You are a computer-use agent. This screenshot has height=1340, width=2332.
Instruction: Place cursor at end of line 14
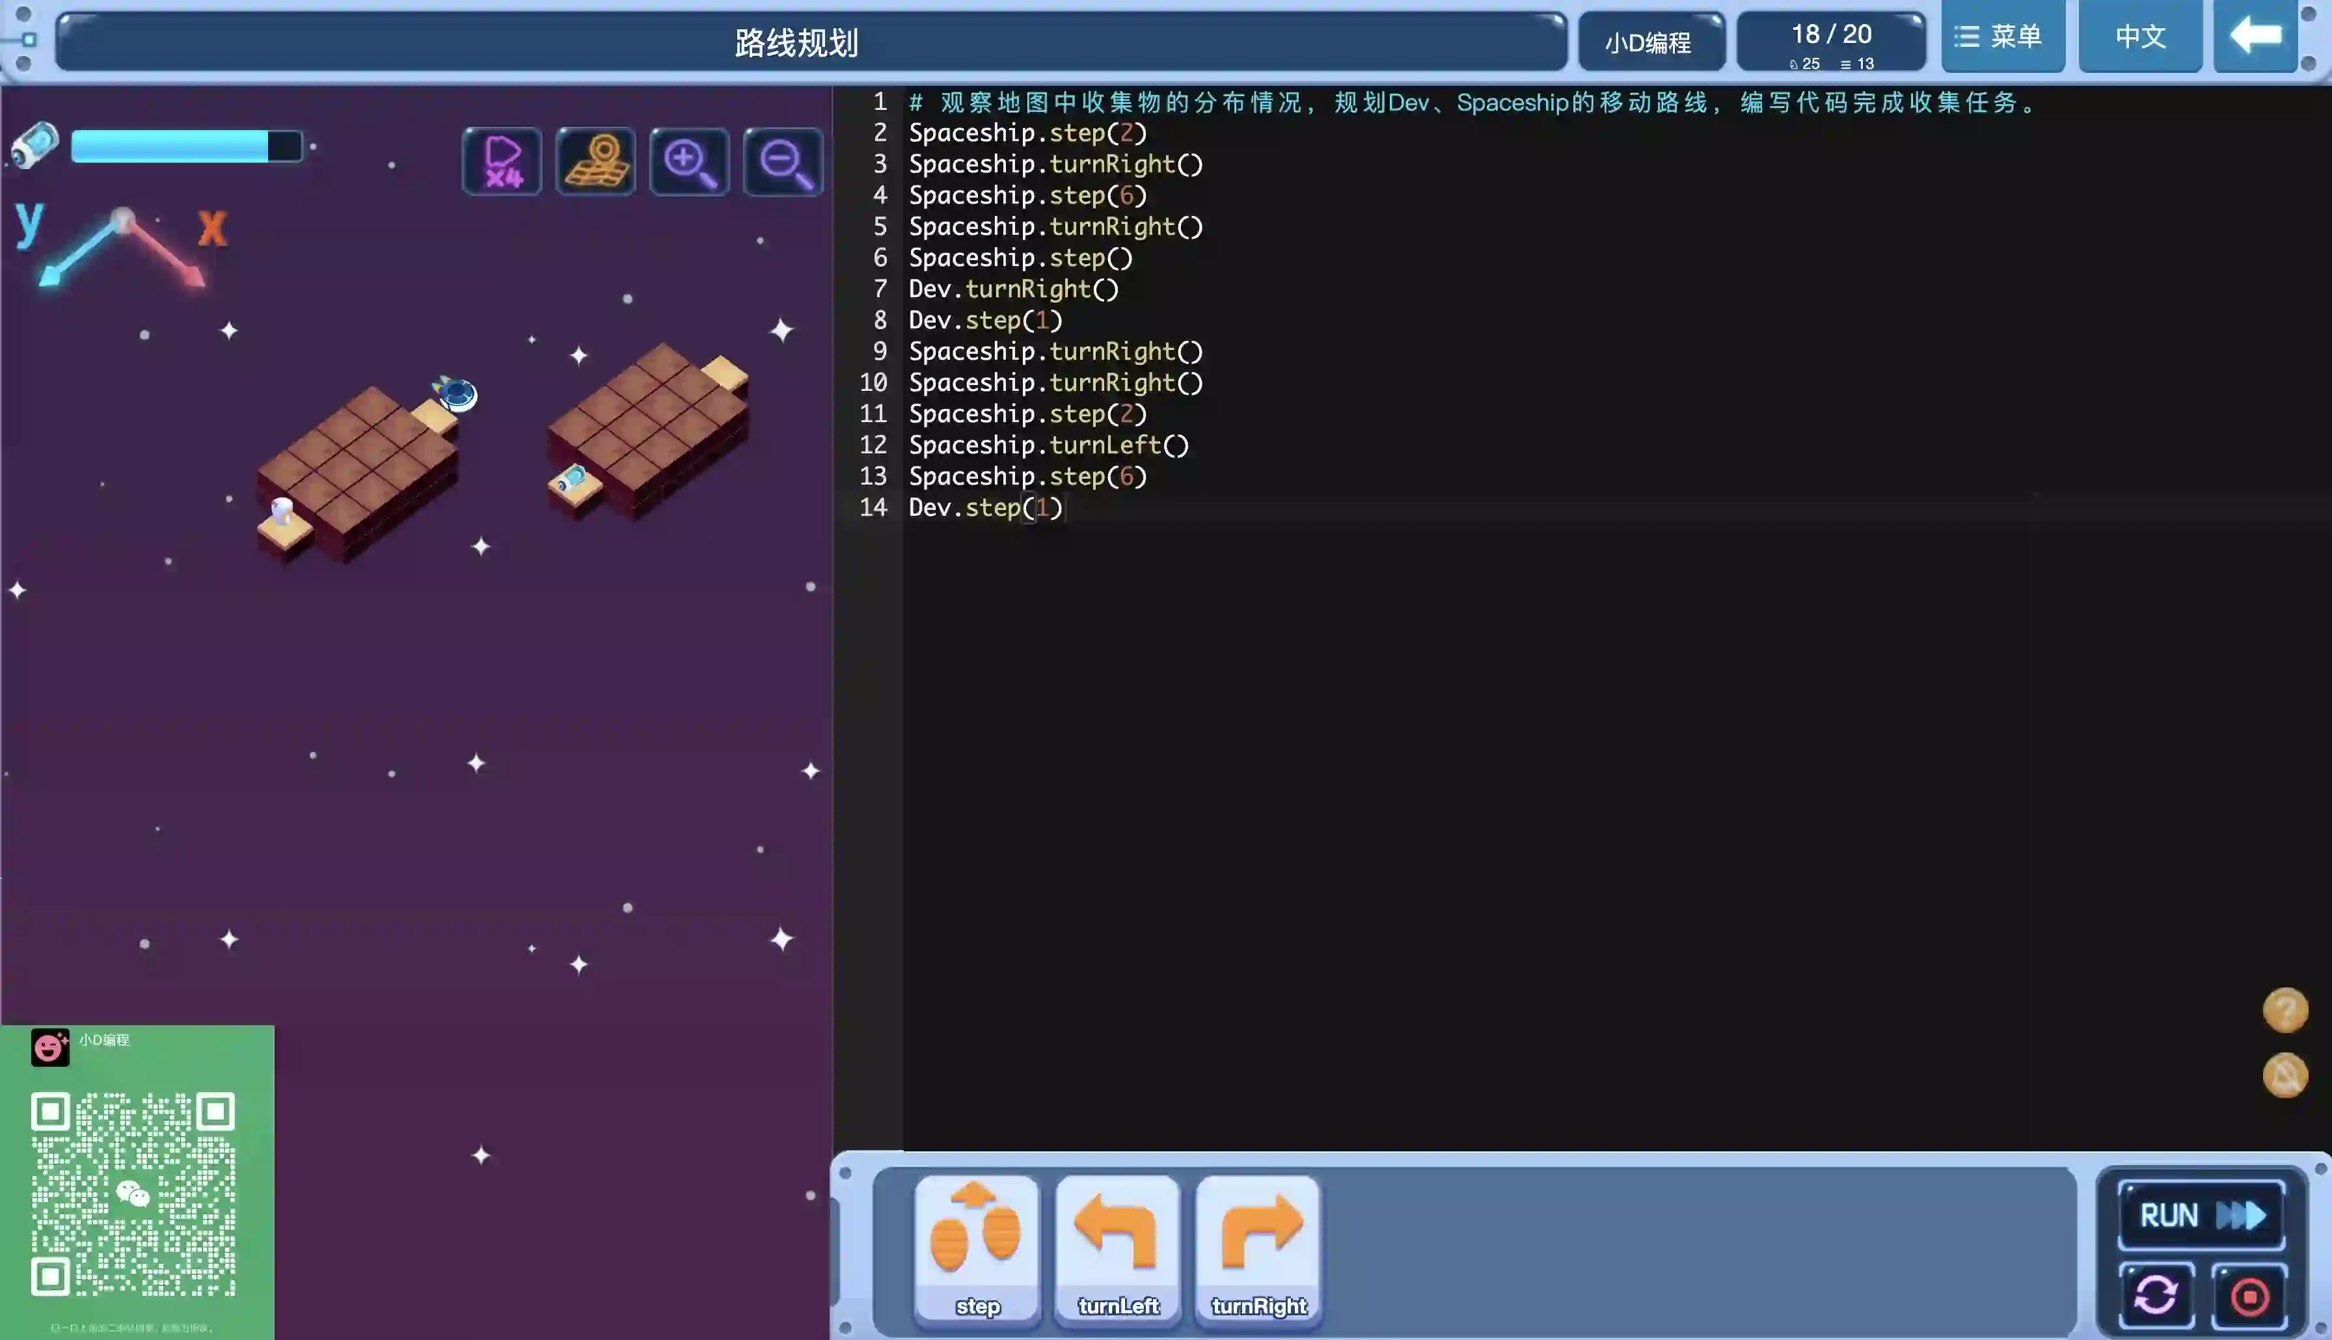(x=1064, y=508)
